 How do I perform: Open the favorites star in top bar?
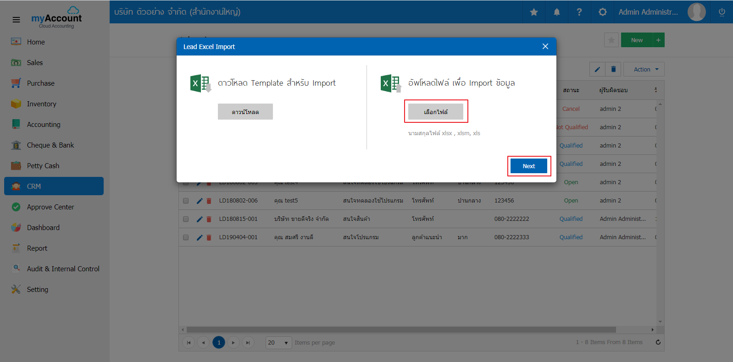click(x=534, y=12)
